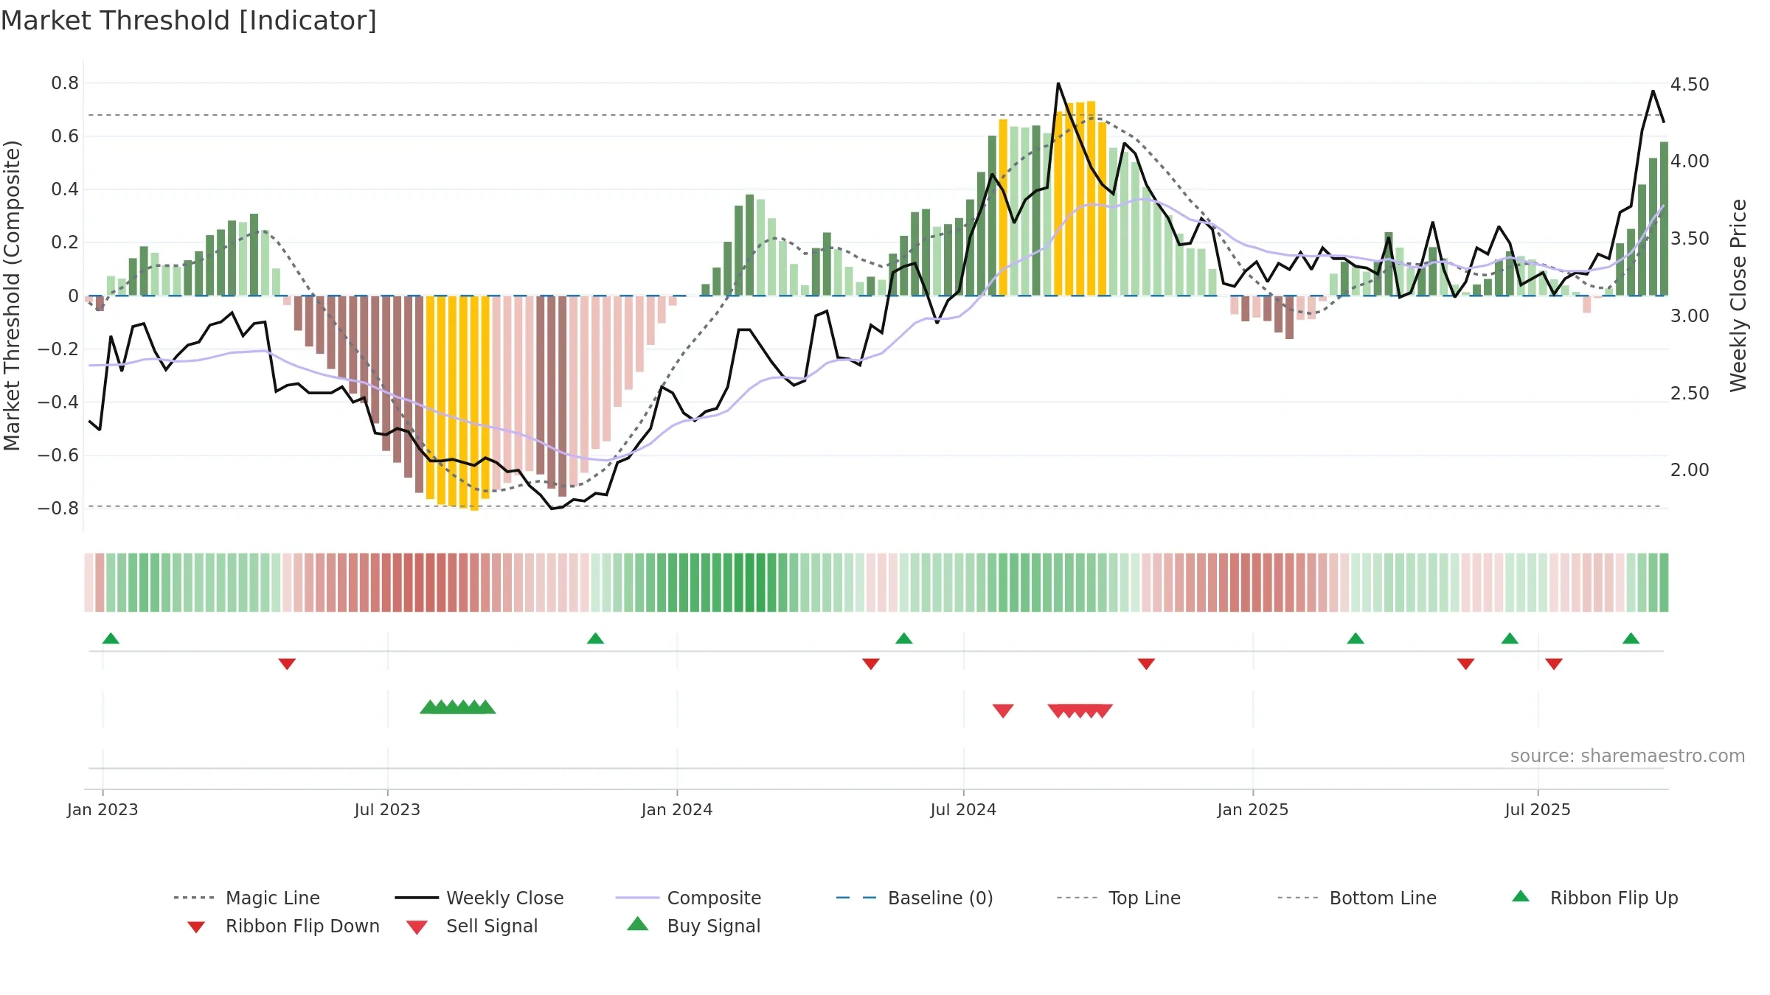1770x995 pixels.
Task: Click the Jan 2025 x-axis label
Action: [x=1253, y=809]
